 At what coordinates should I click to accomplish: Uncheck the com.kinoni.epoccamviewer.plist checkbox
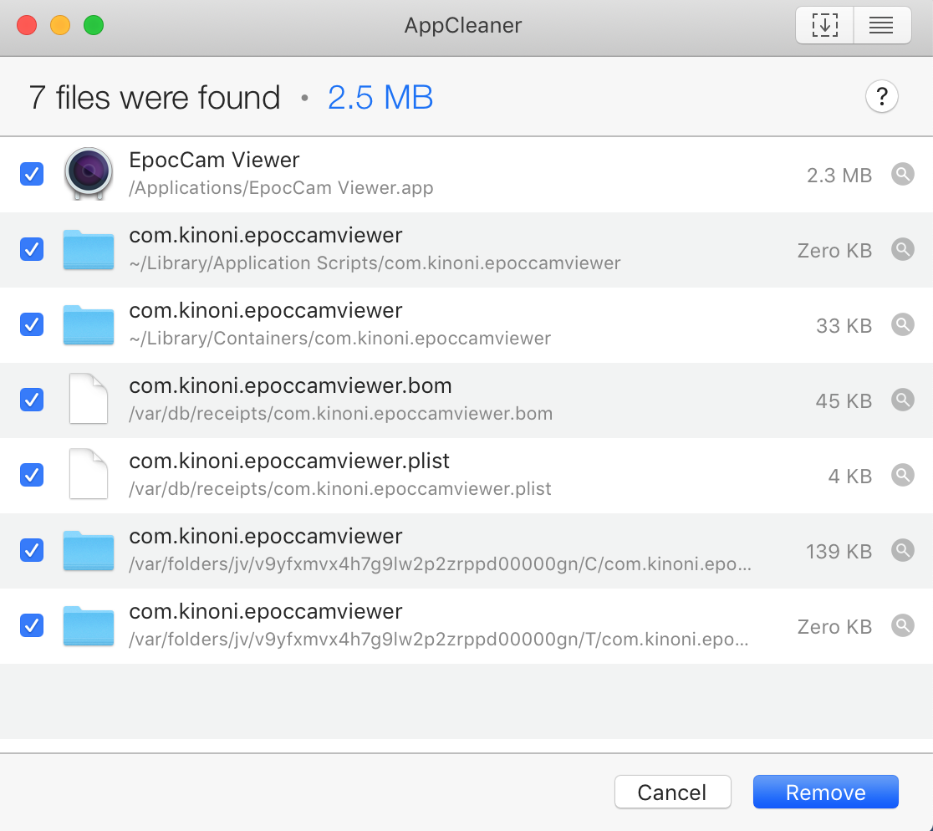pos(32,476)
